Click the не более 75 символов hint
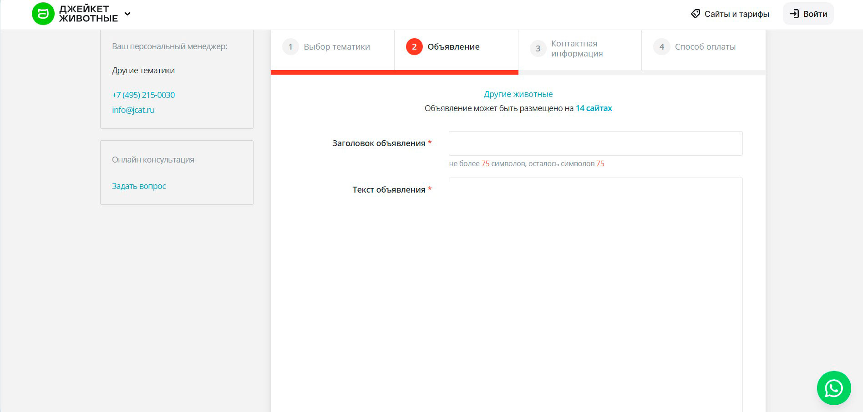 527,164
